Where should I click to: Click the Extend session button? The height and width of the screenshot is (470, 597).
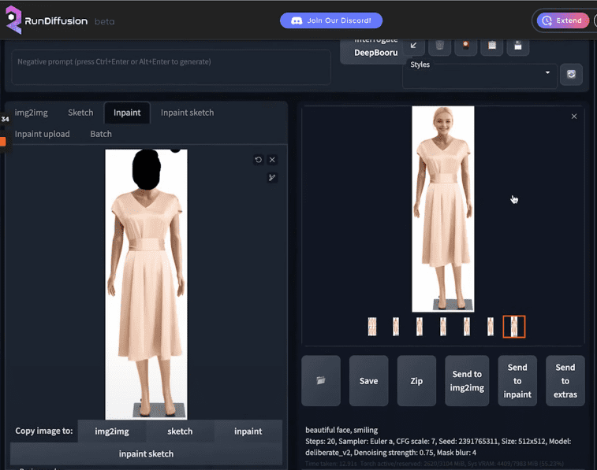pyautogui.click(x=563, y=20)
